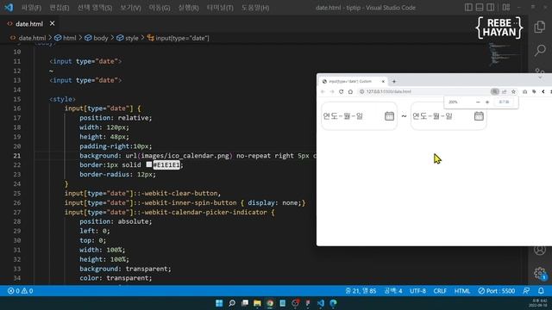552x310 pixels.
Task: Reload the browser page
Action: pos(341,91)
